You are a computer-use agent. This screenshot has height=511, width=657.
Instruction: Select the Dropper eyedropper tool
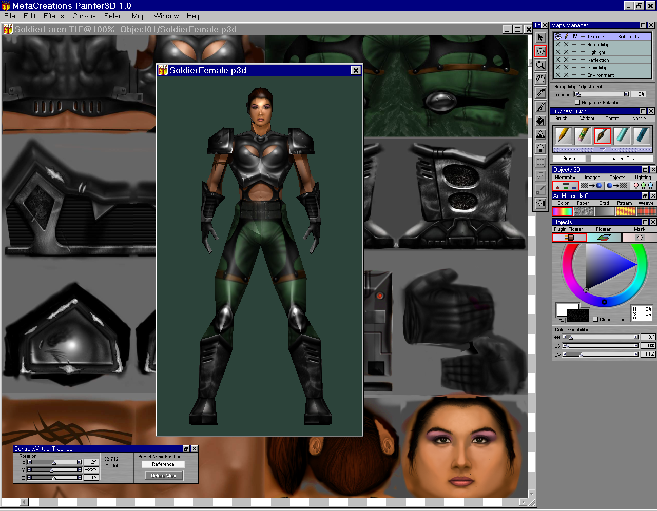[x=540, y=93]
